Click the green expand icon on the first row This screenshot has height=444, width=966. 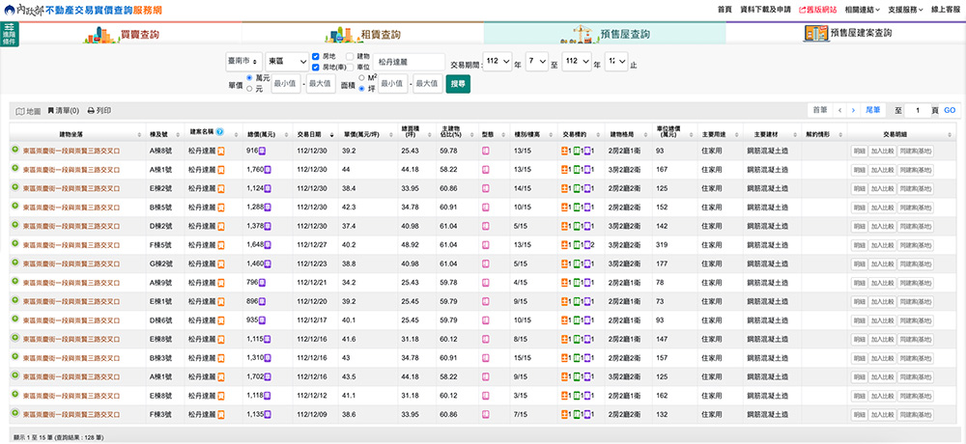(15, 151)
